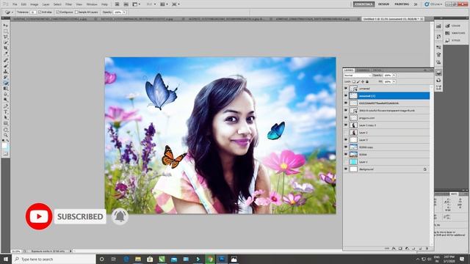Open the Layer menu
This screenshot has height=264, width=470.
coord(46,4)
